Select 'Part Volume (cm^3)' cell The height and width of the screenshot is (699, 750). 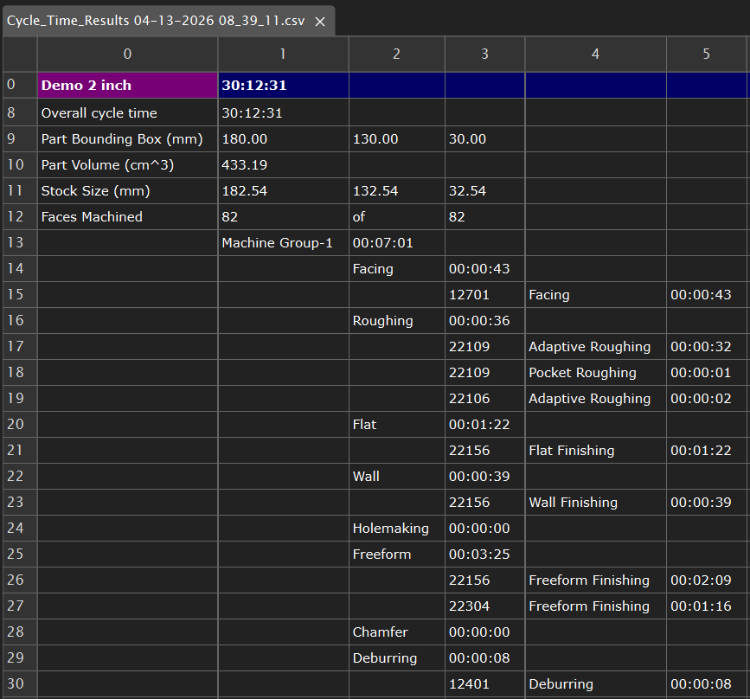[x=127, y=165]
